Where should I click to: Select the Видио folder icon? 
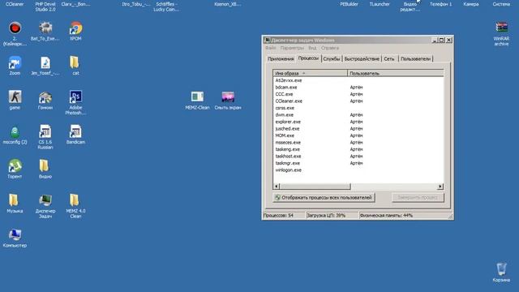click(45, 165)
